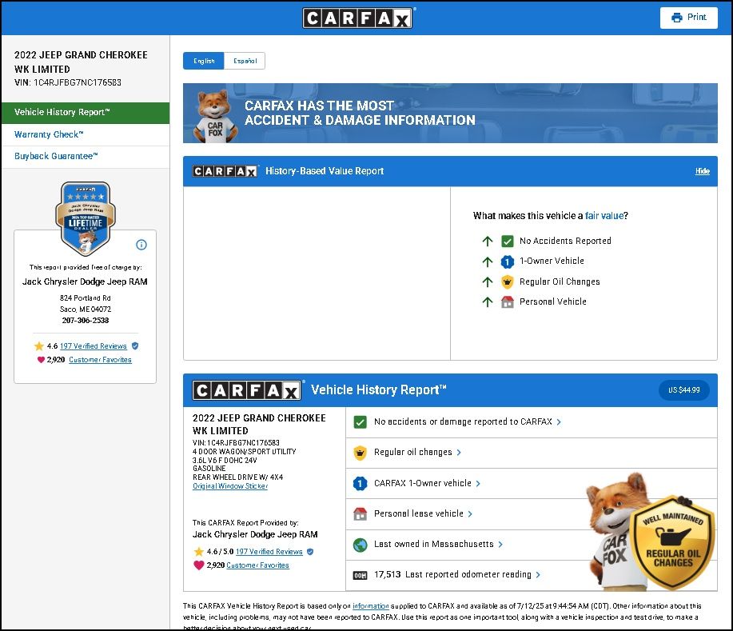This screenshot has height=631, width=733.
Task: Open Original Window Sticker link
Action: 230,486
